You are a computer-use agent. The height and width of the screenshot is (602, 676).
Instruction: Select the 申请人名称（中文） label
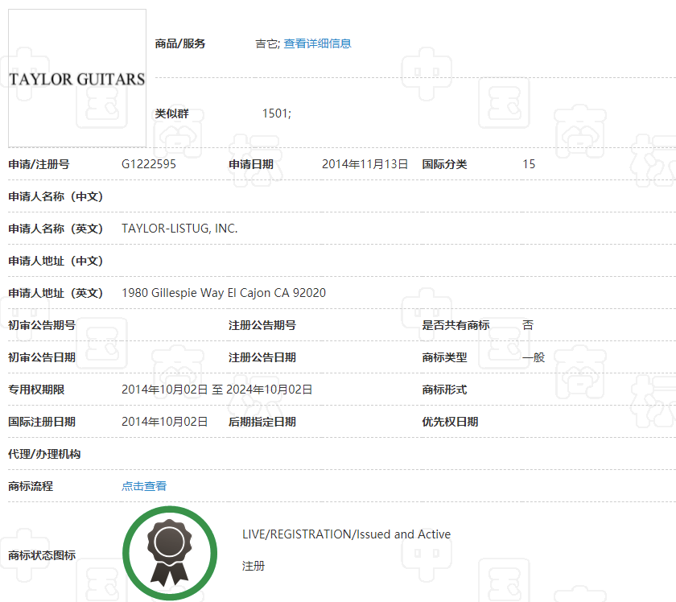(56, 196)
